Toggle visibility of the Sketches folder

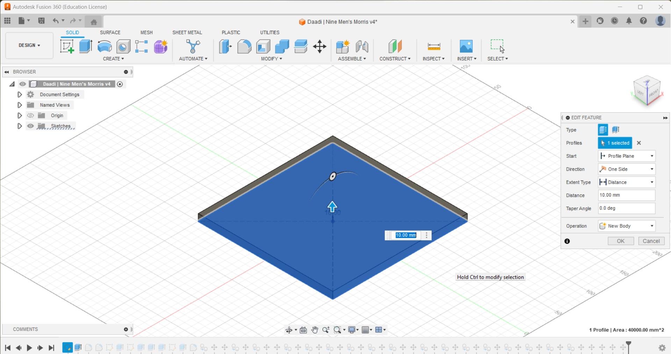pyautogui.click(x=30, y=126)
